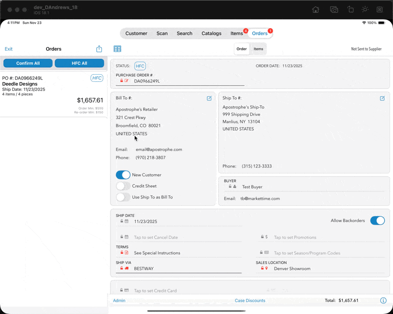Click the Confirm All button
Screen dimensions: 393x314
(28, 63)
